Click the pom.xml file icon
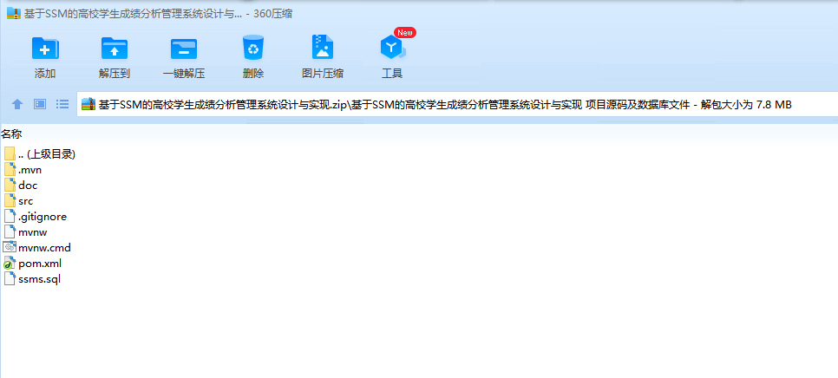The height and width of the screenshot is (378, 838). tap(10, 264)
